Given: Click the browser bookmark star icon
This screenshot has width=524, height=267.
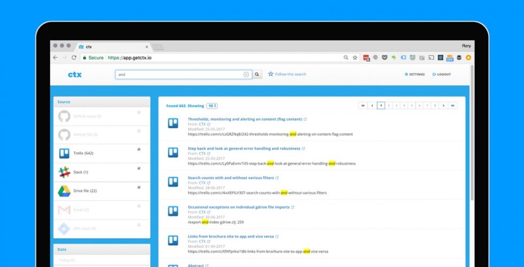Looking at the screenshot, I should 355,58.
